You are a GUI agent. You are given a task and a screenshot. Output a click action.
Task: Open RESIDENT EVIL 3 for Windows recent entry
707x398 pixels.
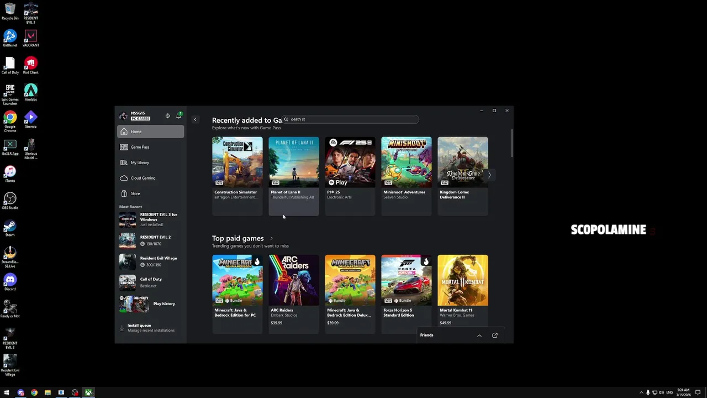coord(150,219)
